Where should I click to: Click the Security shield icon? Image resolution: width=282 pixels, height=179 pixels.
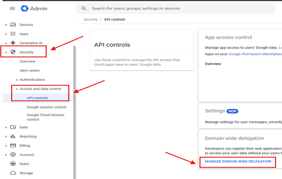13,52
